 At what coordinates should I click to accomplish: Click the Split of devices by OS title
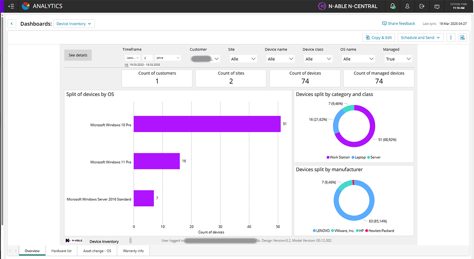90,94
